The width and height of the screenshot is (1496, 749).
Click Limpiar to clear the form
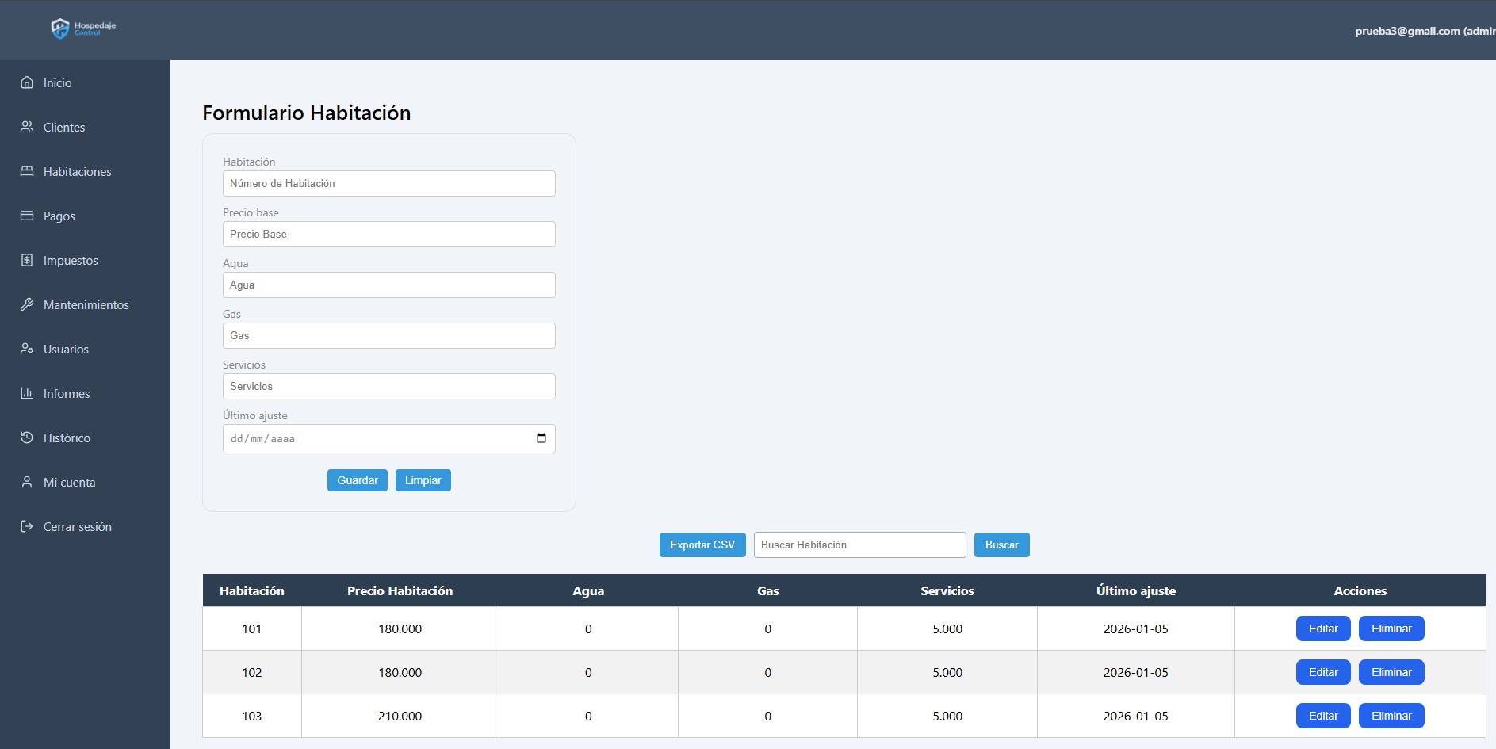(x=423, y=480)
